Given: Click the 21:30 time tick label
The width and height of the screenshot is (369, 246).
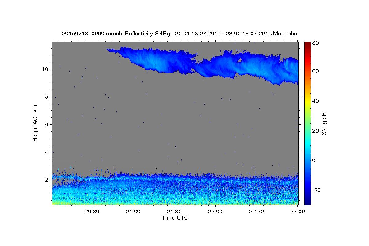Looking at the screenshot, I should point(174,212).
